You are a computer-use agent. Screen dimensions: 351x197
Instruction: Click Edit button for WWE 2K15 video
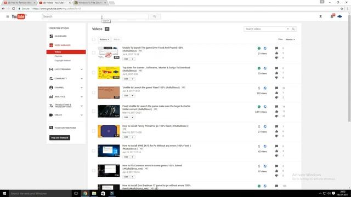126,157
